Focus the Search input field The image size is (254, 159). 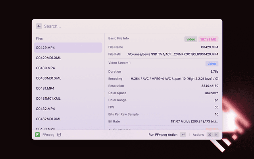pos(127,26)
